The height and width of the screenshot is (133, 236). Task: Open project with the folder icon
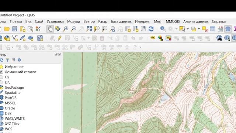coord(7,29)
